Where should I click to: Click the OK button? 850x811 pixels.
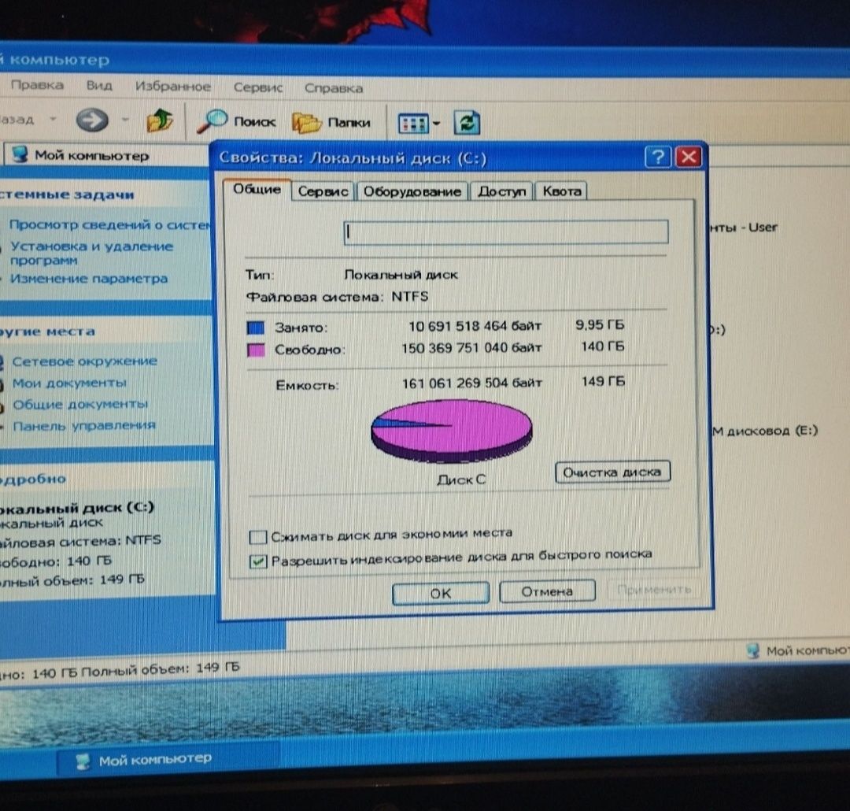click(x=440, y=593)
